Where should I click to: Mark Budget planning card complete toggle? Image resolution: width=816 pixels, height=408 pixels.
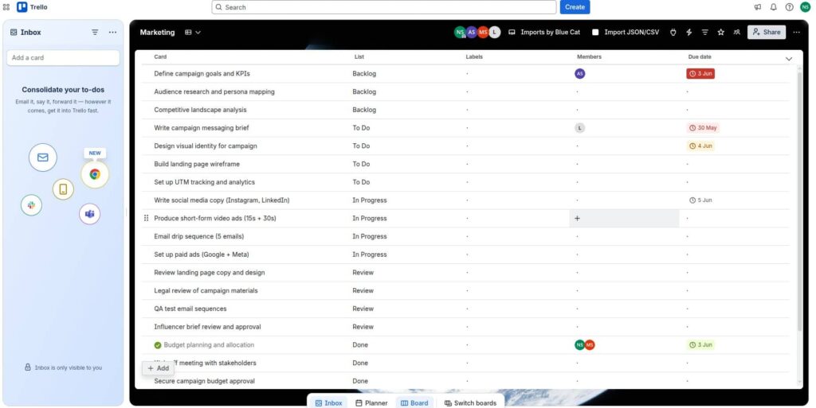(158, 345)
